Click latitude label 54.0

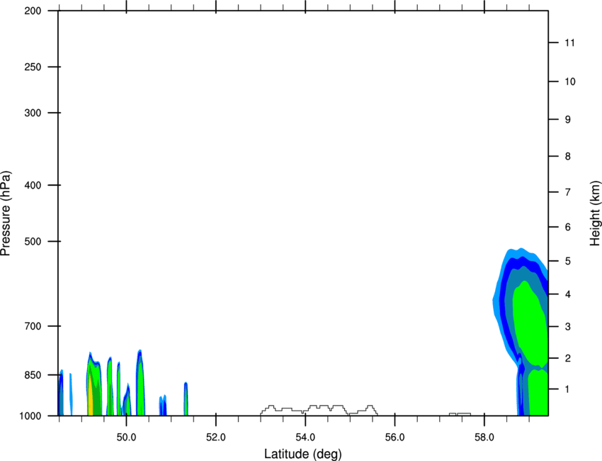click(305, 437)
